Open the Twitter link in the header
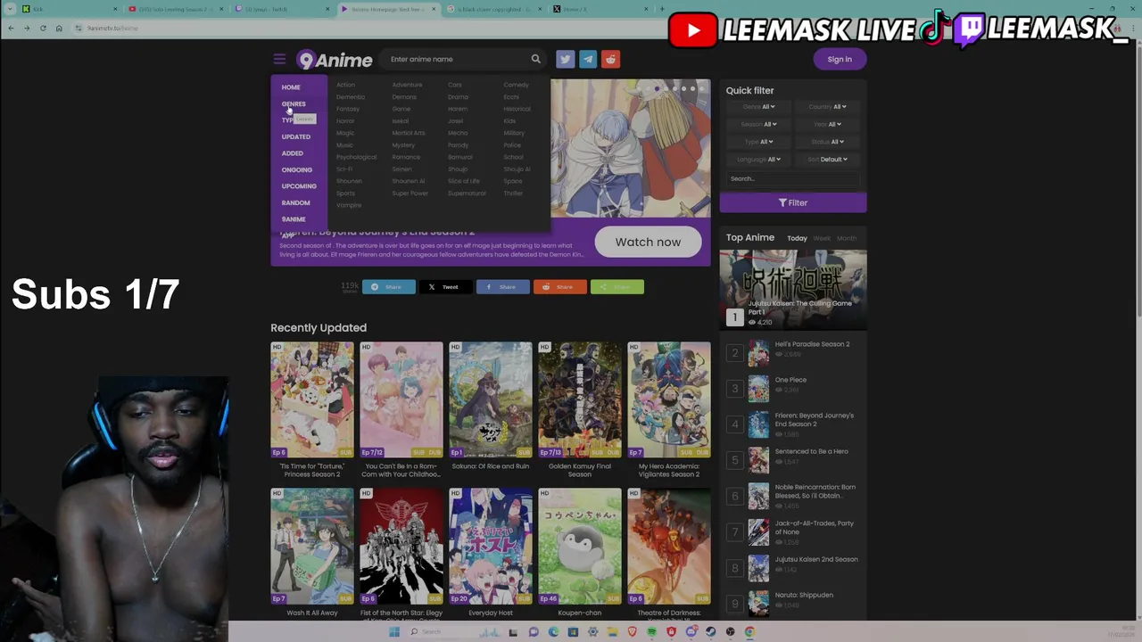The height and width of the screenshot is (642, 1142). click(565, 59)
